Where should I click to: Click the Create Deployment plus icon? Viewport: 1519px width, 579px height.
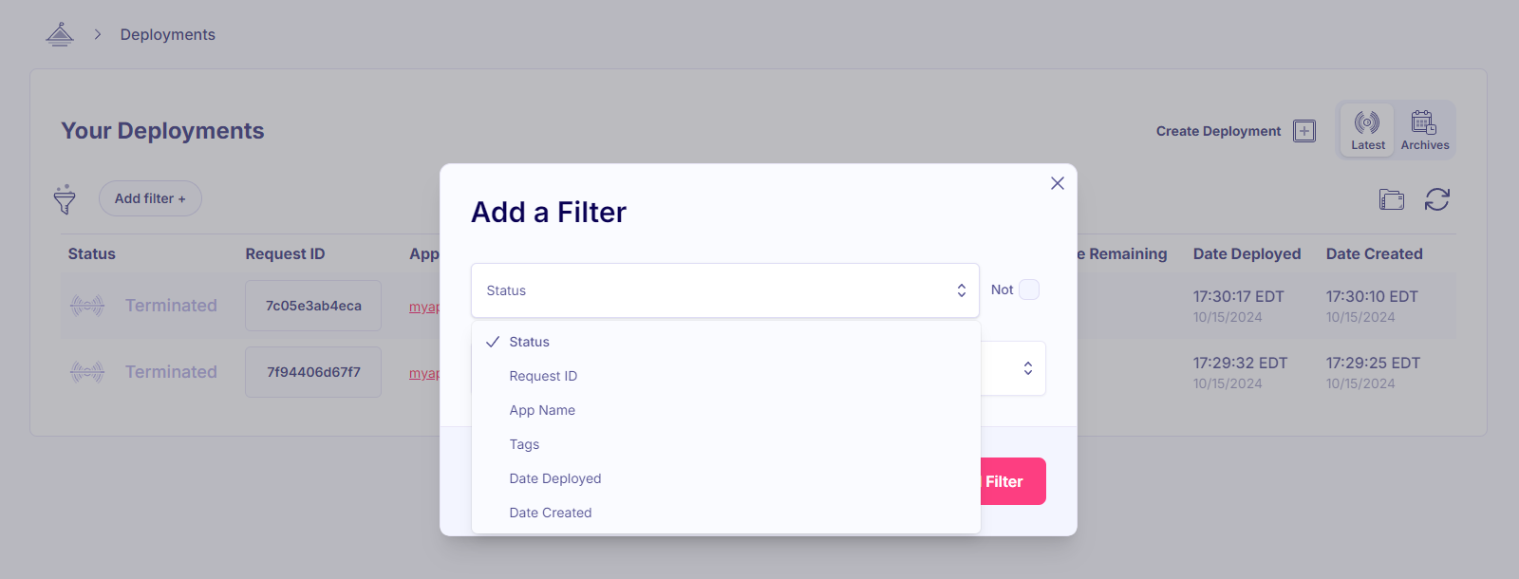[x=1304, y=131]
